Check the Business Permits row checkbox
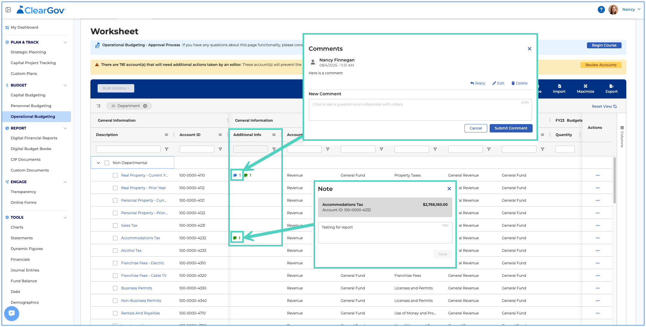Viewport: 646px width, 327px height. click(115, 288)
